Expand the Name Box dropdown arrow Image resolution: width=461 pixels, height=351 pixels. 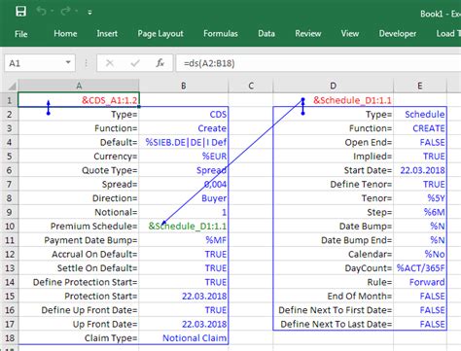(x=68, y=63)
